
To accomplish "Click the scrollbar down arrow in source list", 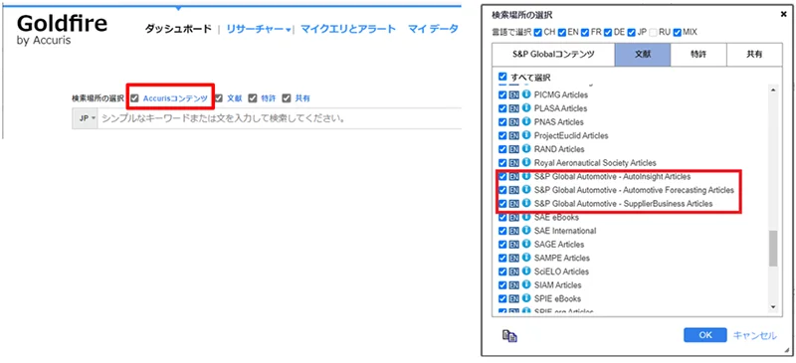I will [x=773, y=306].
